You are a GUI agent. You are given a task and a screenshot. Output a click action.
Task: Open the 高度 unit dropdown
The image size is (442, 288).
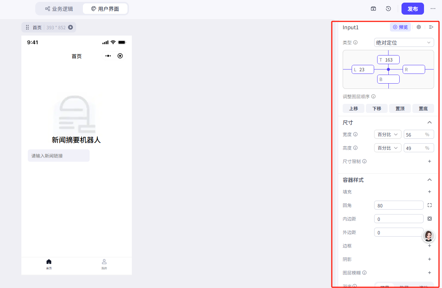click(x=387, y=148)
